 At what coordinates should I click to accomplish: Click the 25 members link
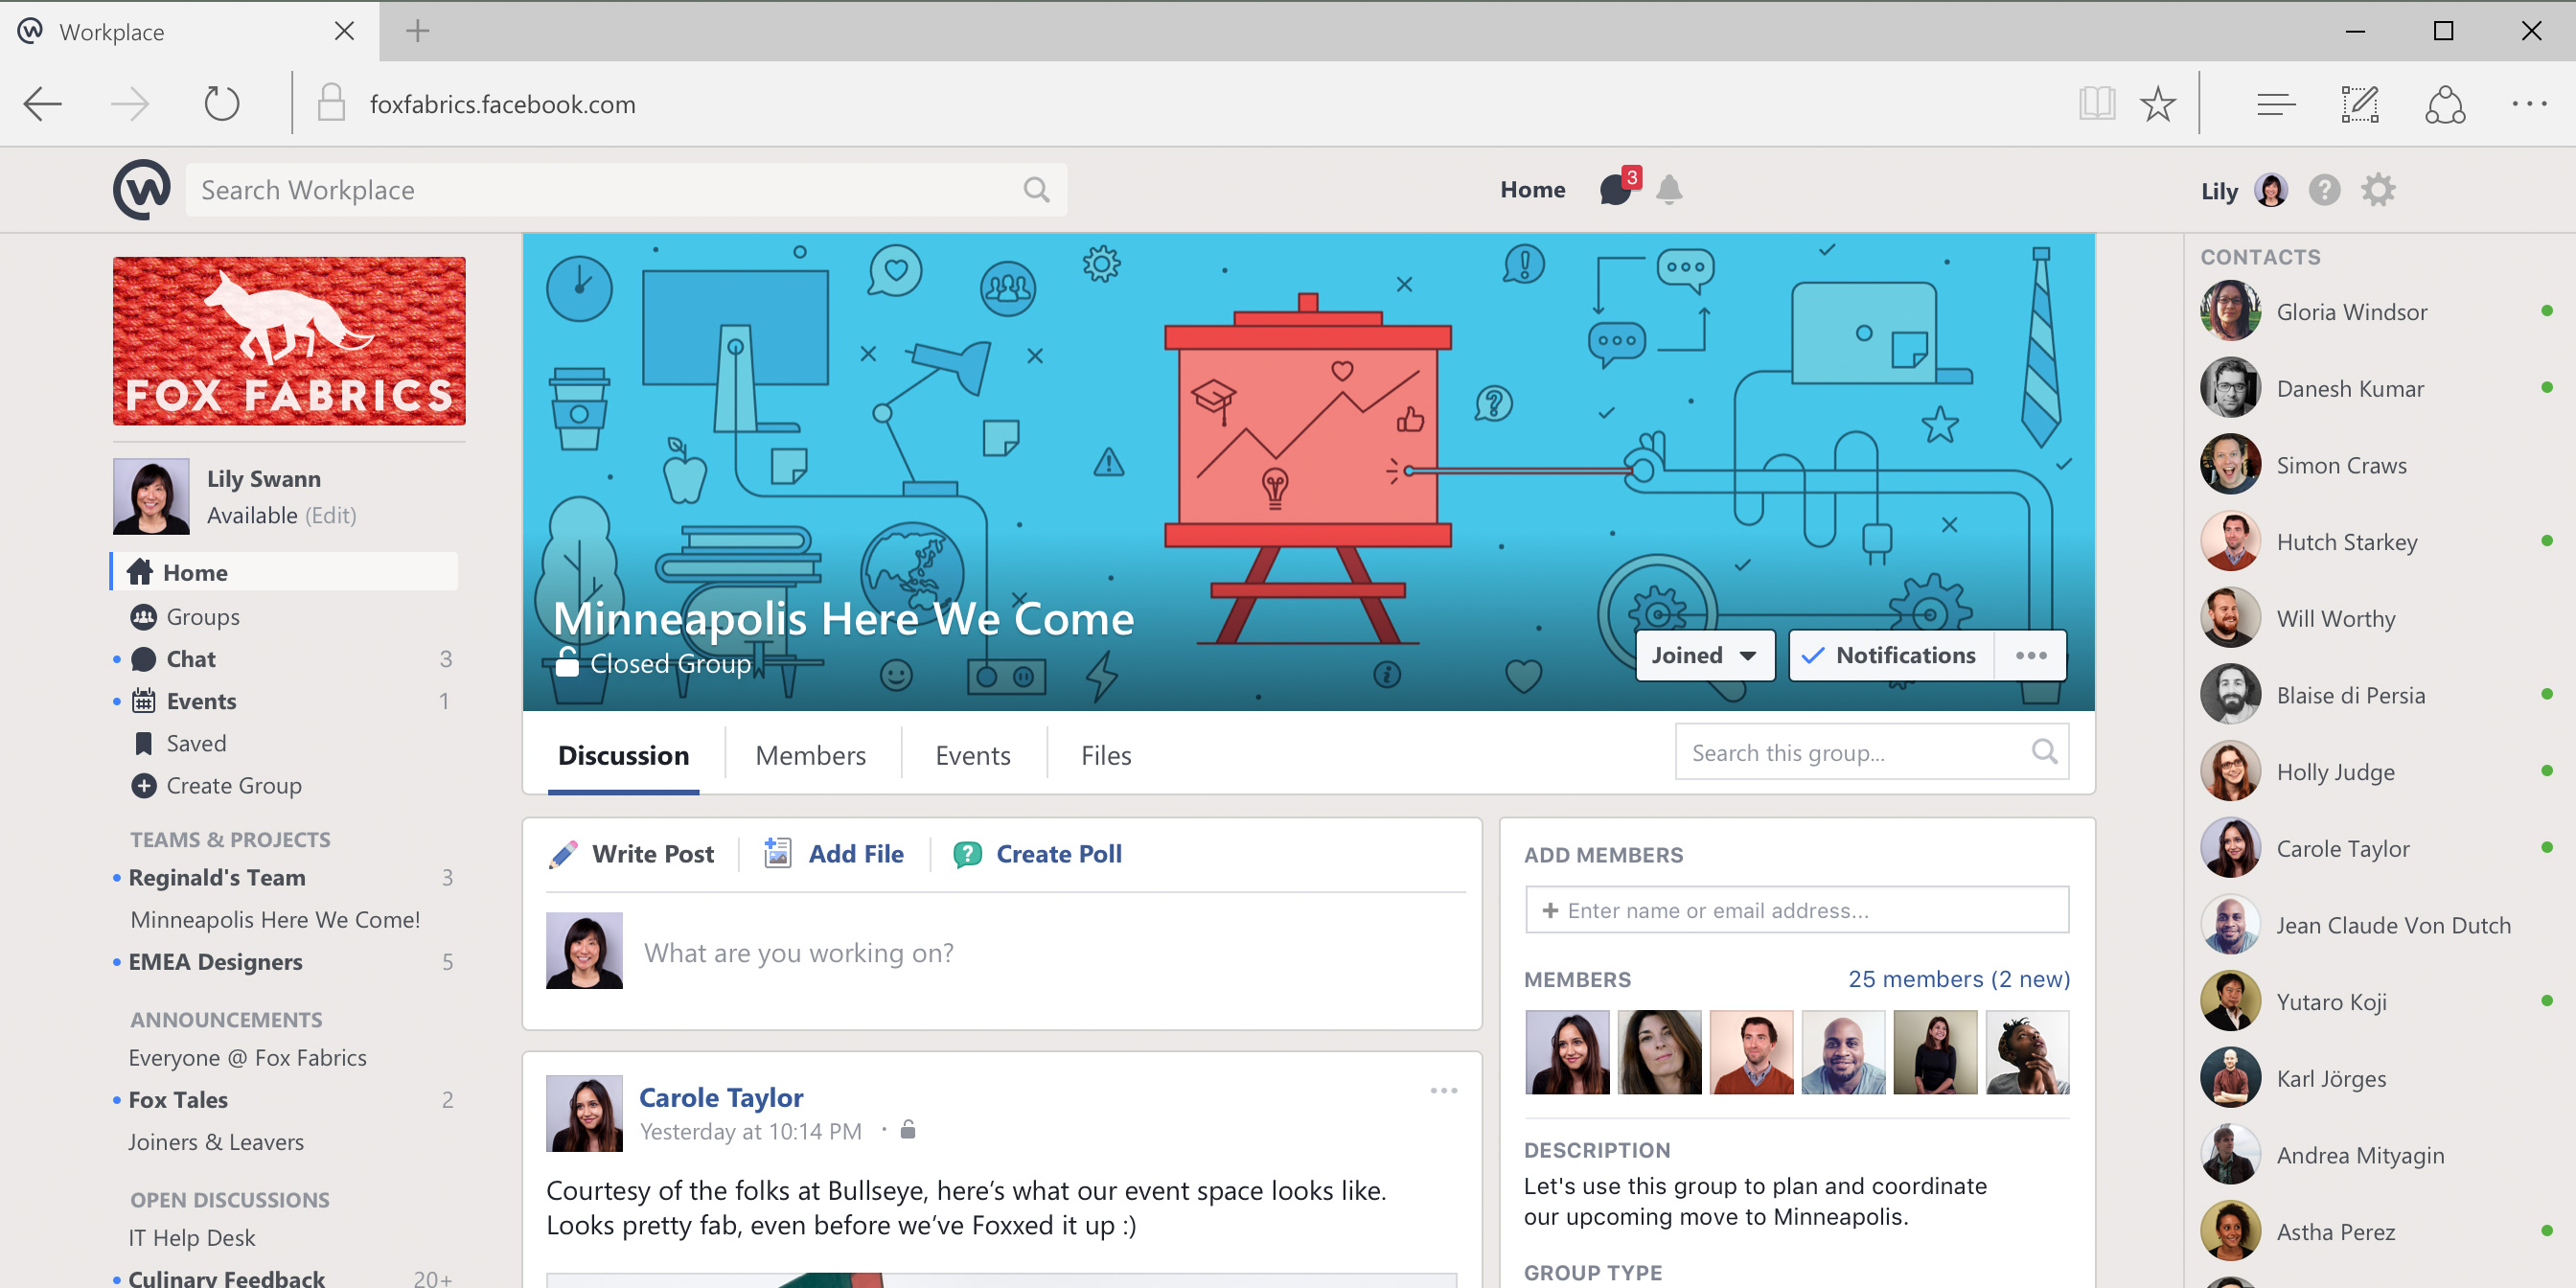[x=1959, y=979]
